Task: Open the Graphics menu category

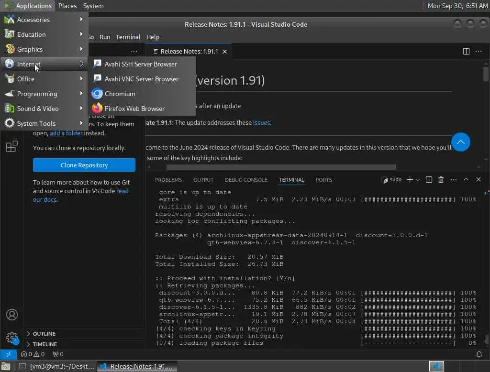Action: click(x=45, y=49)
